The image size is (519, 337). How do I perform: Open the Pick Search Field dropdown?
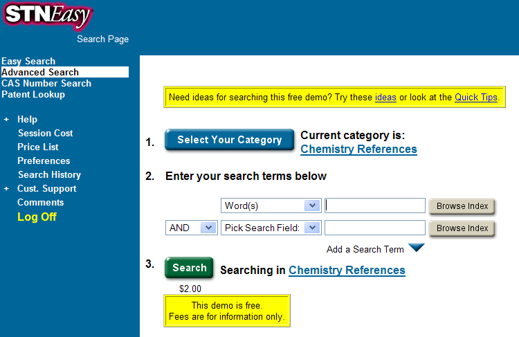click(x=311, y=228)
